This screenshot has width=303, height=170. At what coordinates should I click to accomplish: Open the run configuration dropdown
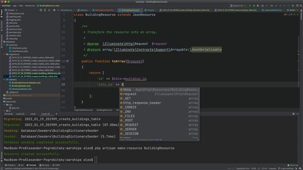pyautogui.click(x=238, y=6)
